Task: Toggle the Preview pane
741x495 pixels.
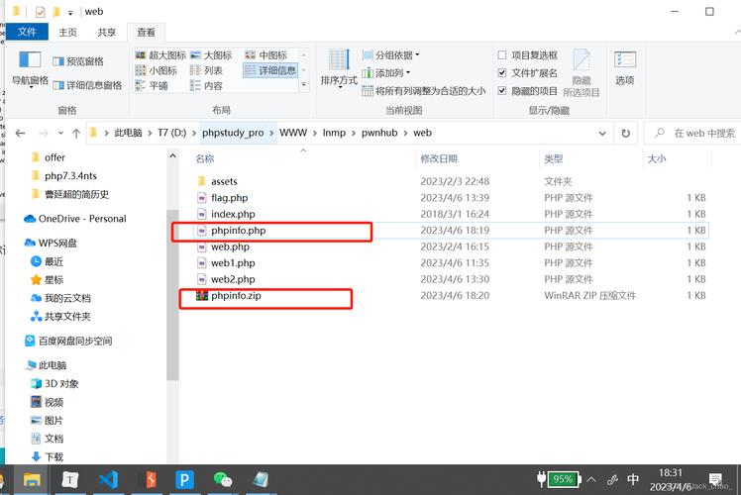Action: 78,61
